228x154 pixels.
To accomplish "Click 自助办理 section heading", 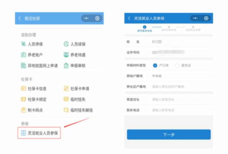I will pos(29,35).
